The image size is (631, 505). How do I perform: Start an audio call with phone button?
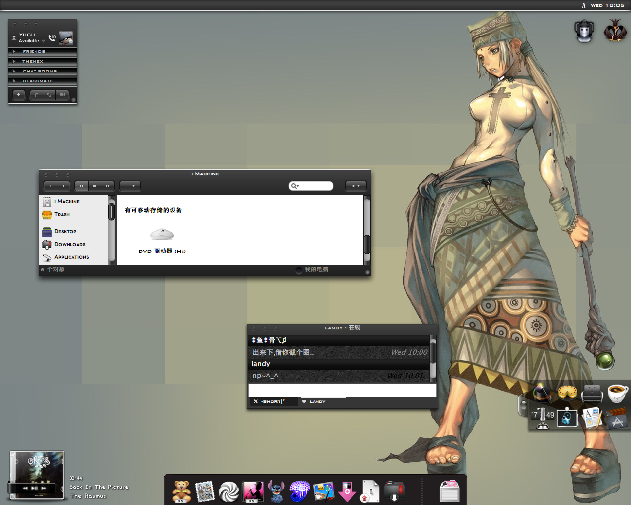click(49, 95)
